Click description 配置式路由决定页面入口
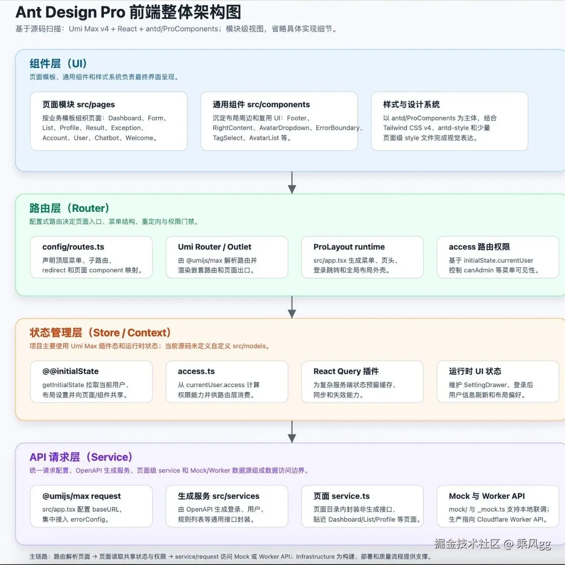 click(x=115, y=222)
